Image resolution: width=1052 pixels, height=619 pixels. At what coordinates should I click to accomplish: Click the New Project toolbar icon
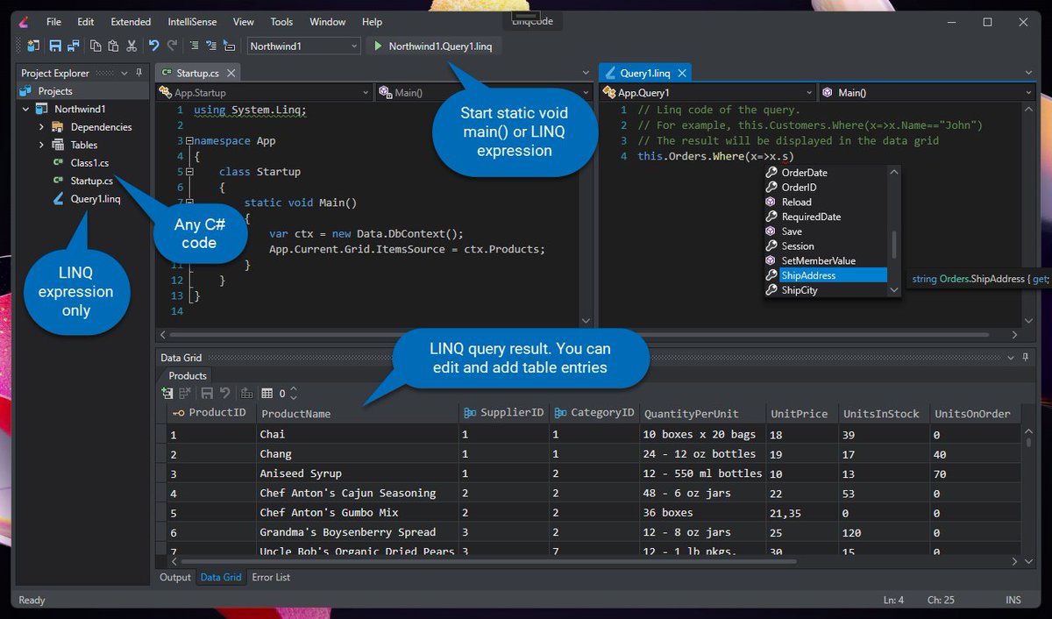(x=33, y=46)
